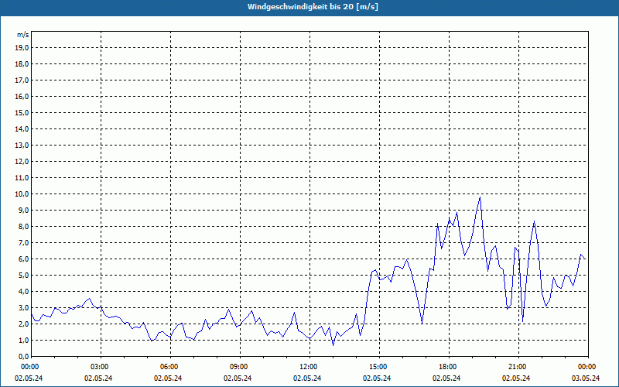Screen dimensions: 619x387
Task: Select the y-axis value "17,0"
Action: pyautogui.click(x=22, y=80)
